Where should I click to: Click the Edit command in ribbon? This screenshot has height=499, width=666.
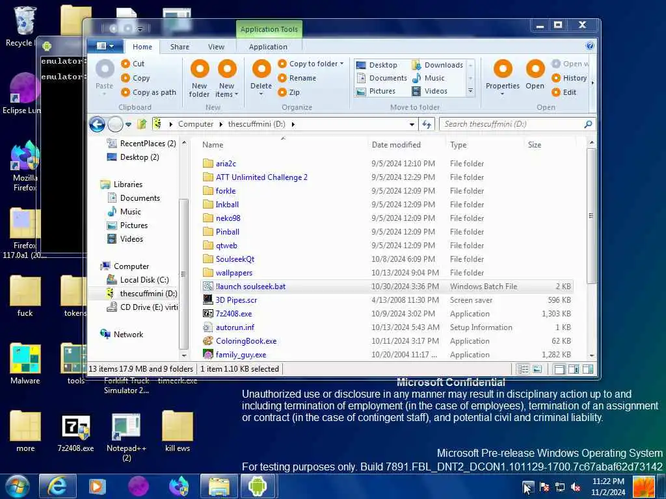pyautogui.click(x=564, y=92)
